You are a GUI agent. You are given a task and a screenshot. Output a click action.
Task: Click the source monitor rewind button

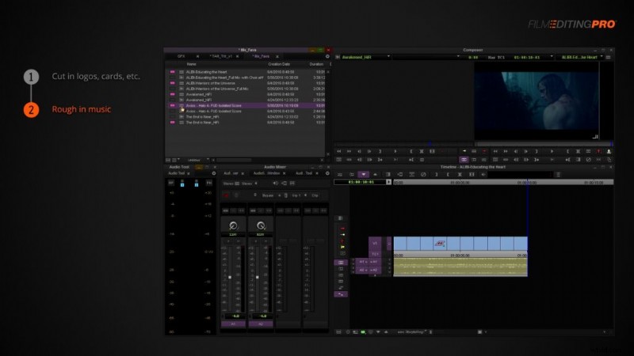tap(339, 151)
